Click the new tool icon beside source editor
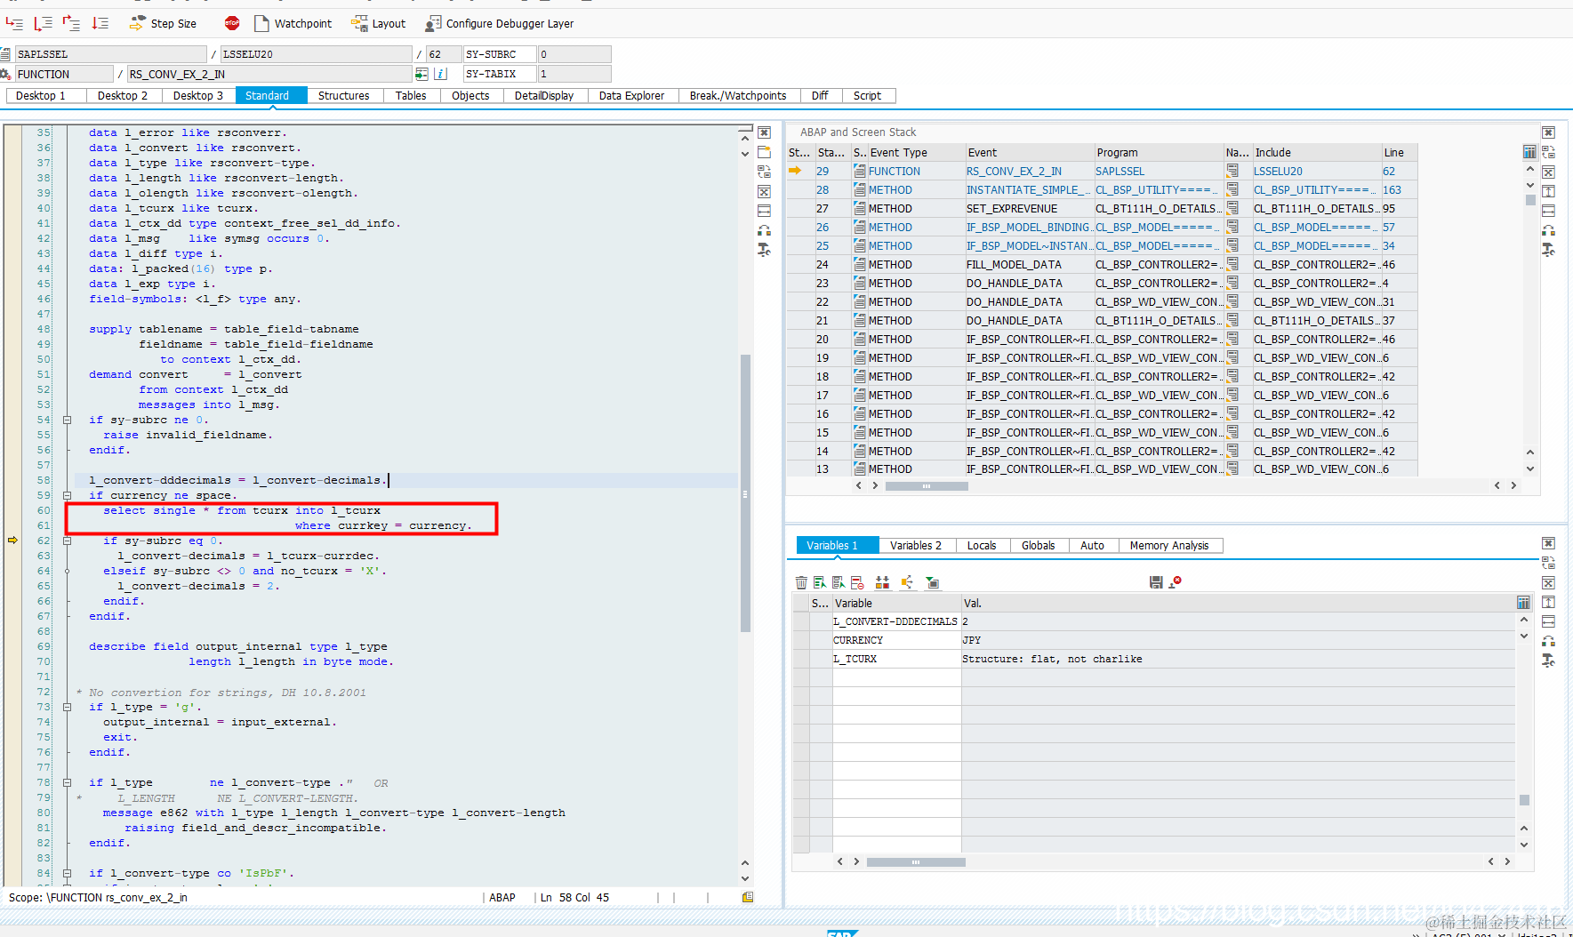Screen dimensions: 1573x937 [x=764, y=152]
